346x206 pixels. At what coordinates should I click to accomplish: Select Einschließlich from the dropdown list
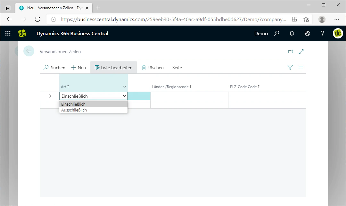click(93, 104)
